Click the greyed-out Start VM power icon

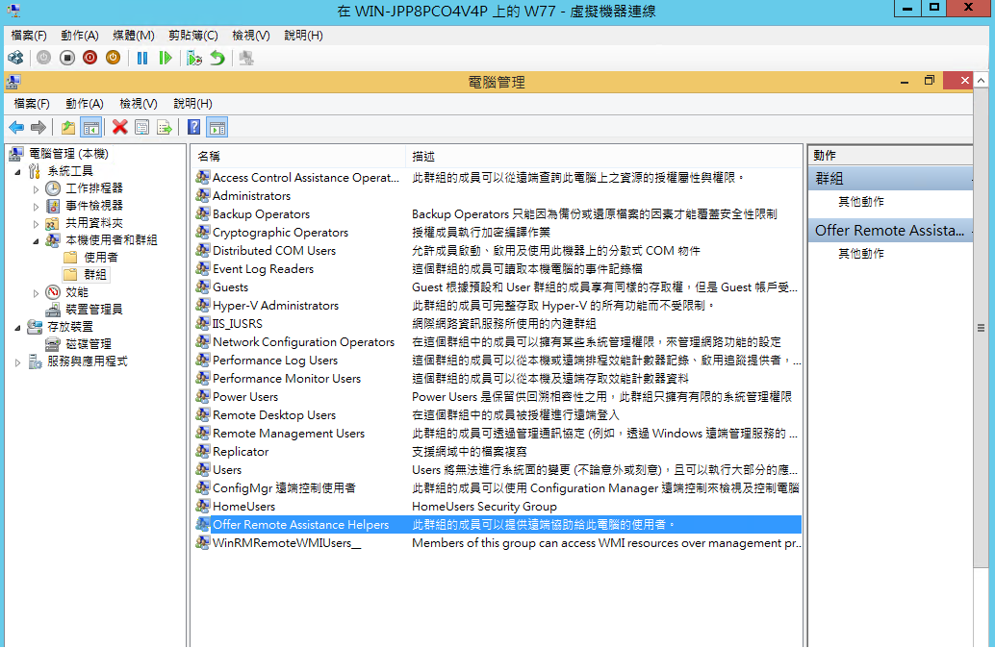(44, 58)
